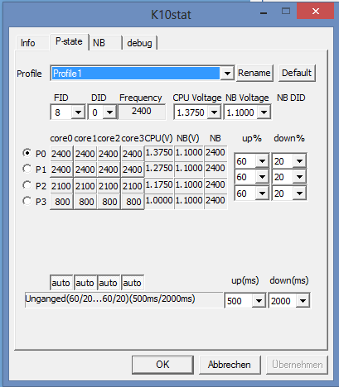Select the P1 radio button
The height and width of the screenshot is (387, 339).
pos(27,169)
